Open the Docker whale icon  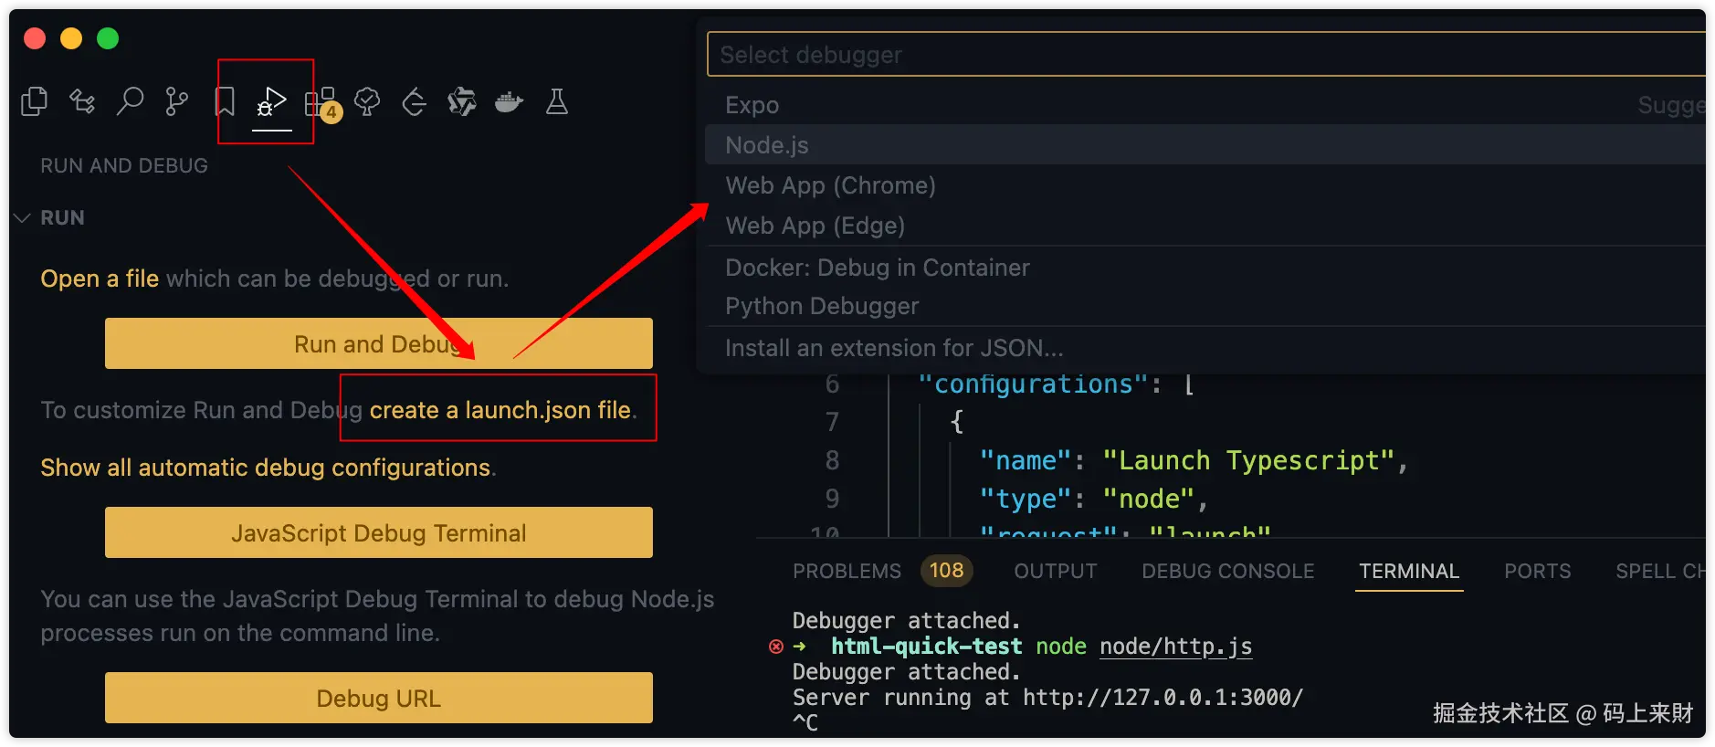(509, 101)
